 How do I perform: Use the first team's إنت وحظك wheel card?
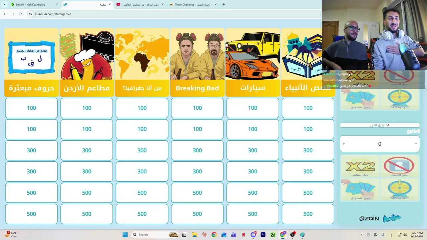point(399,99)
